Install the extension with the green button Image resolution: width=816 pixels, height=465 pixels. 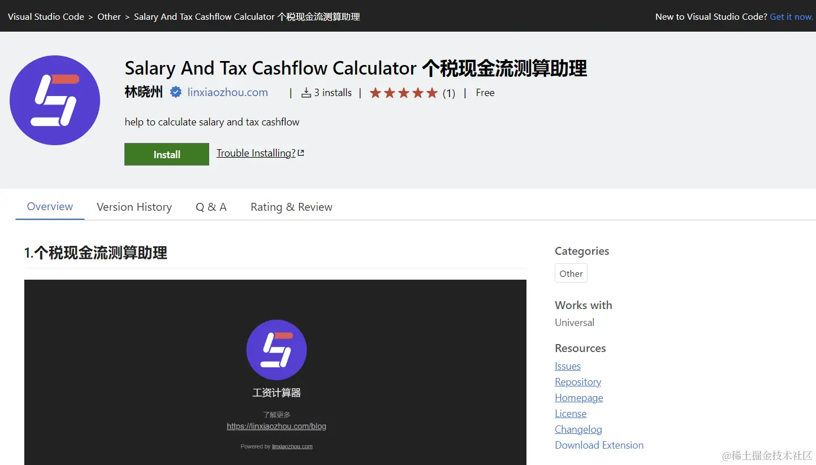167,154
